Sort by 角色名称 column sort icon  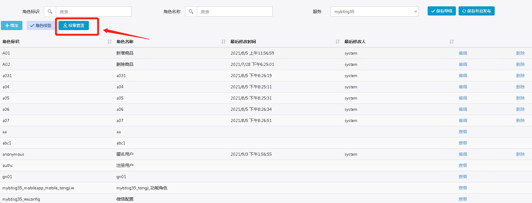tap(224, 42)
